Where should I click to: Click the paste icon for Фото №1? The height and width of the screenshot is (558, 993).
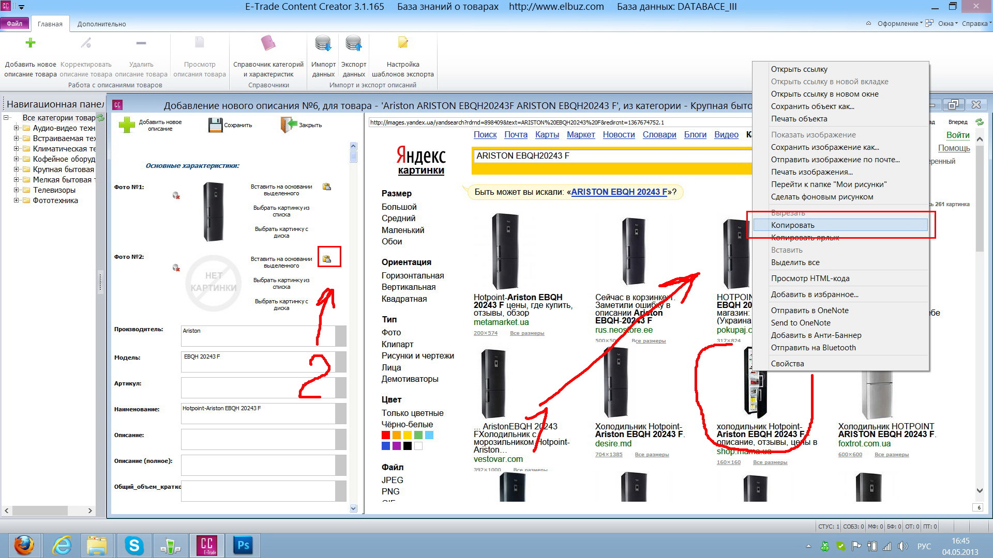(x=327, y=187)
